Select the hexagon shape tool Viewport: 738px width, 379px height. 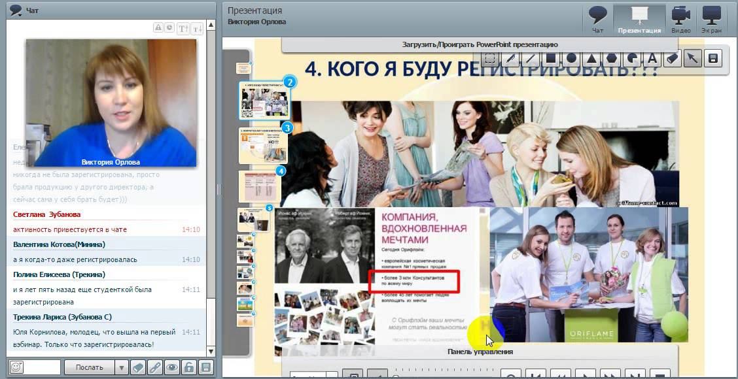pyautogui.click(x=612, y=59)
